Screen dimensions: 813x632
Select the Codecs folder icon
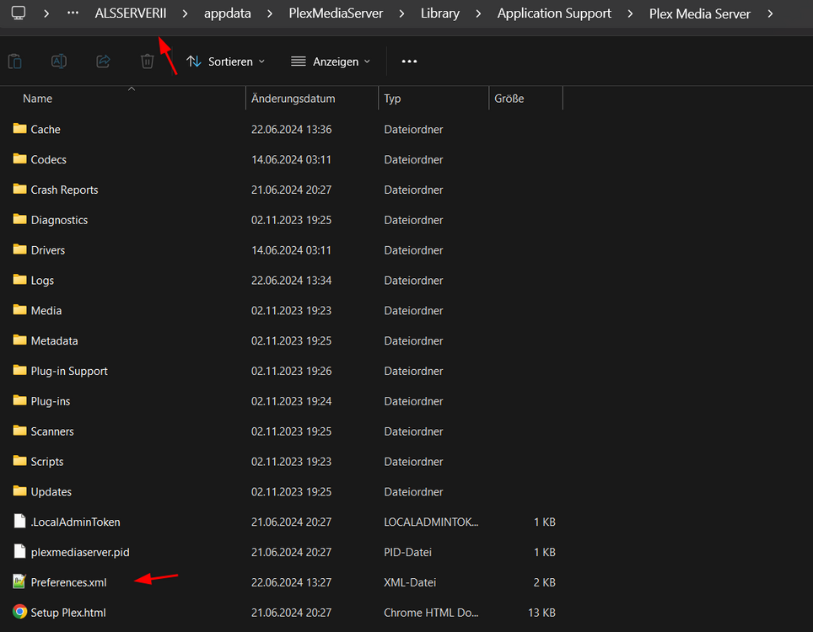[19, 158]
